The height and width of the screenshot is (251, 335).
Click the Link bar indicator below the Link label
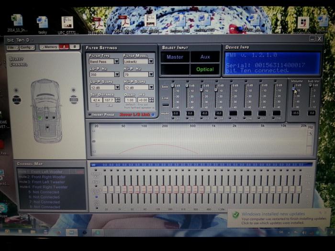[166, 105]
